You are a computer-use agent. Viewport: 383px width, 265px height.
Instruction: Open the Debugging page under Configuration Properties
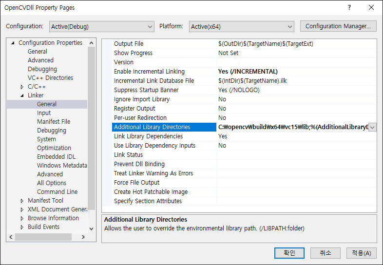42,69
